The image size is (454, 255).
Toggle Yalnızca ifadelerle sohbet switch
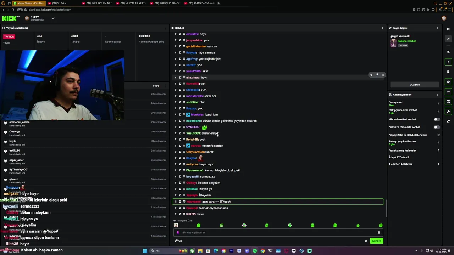click(437, 127)
